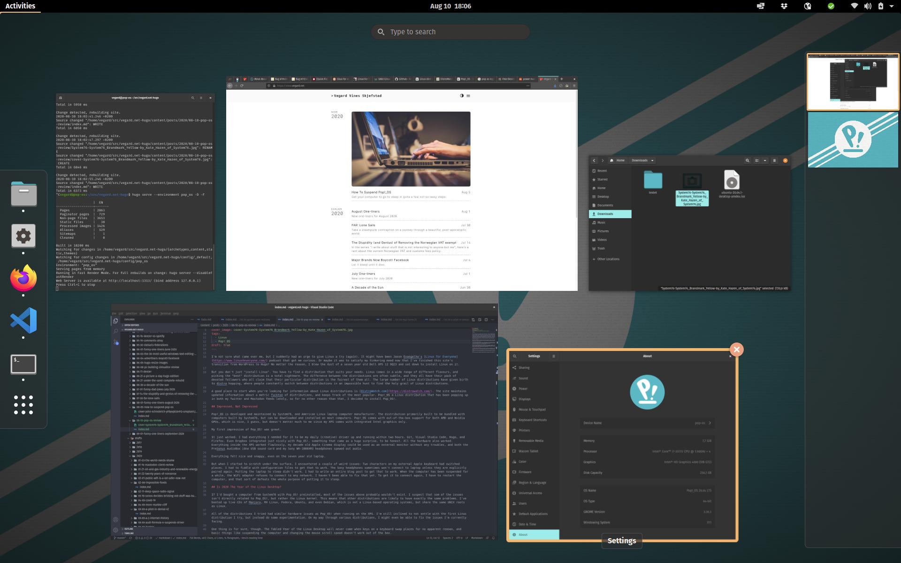Open Files from the dock
Viewport: 901px width, 563px height.
23,193
